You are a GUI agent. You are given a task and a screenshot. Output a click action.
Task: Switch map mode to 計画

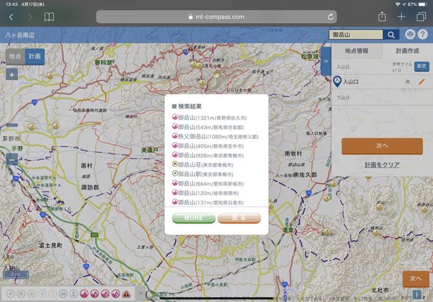[35, 56]
